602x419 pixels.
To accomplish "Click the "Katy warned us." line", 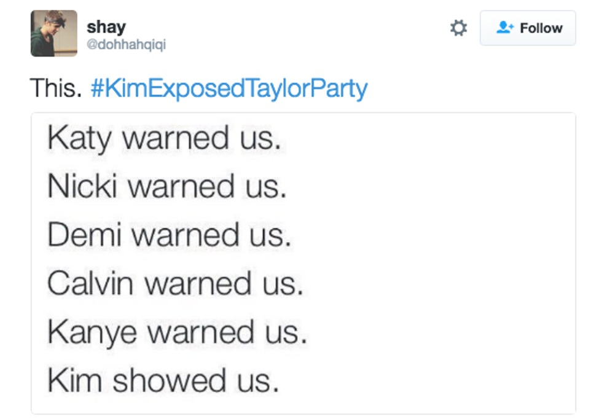I will click(164, 138).
